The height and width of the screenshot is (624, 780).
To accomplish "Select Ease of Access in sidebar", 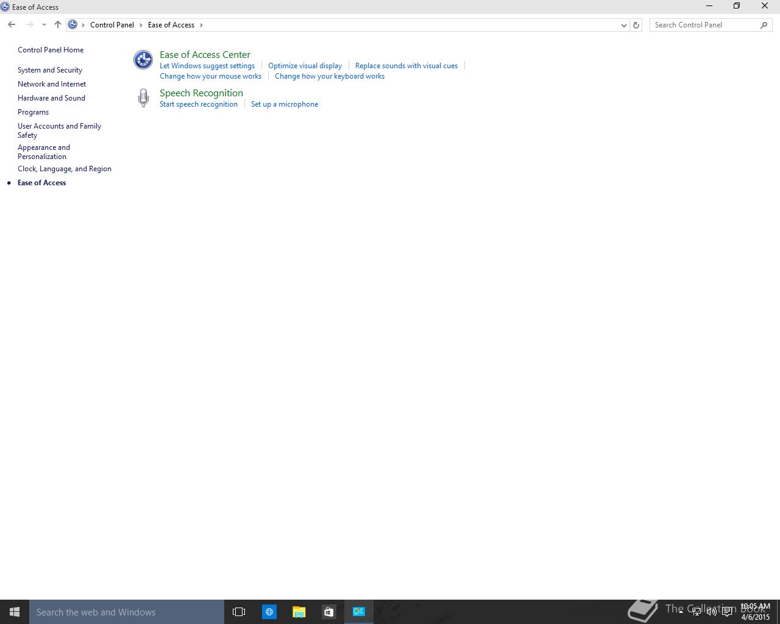I will [x=41, y=183].
